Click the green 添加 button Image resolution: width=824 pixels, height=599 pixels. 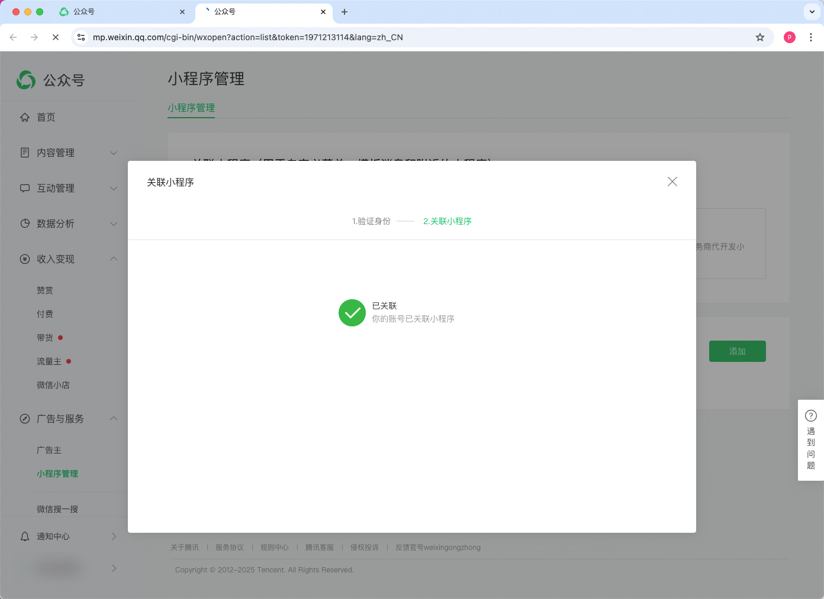(737, 351)
